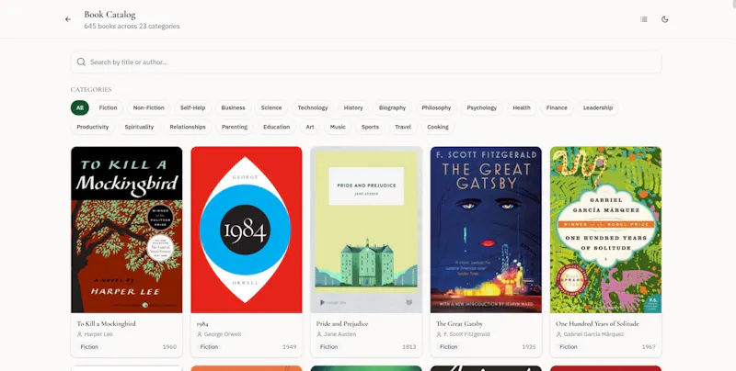Click author name F. Scott Fitzgerald

tap(466, 334)
